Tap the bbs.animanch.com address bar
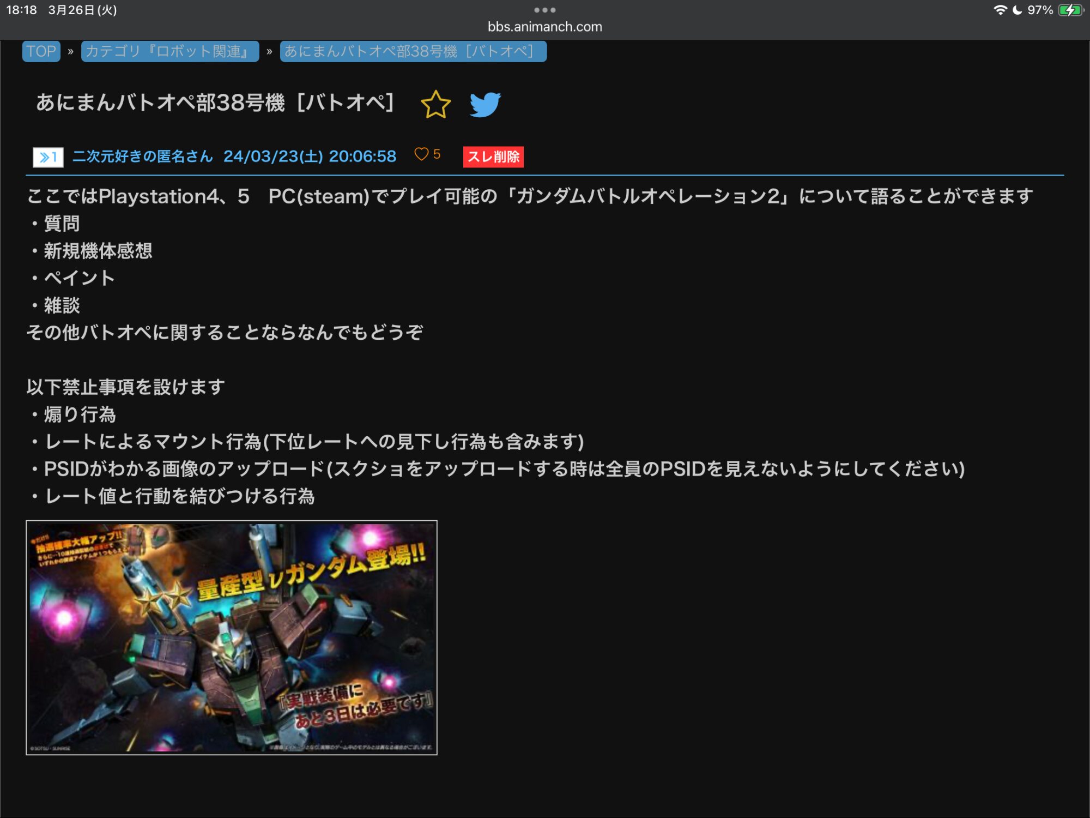The width and height of the screenshot is (1090, 818). 545,27
